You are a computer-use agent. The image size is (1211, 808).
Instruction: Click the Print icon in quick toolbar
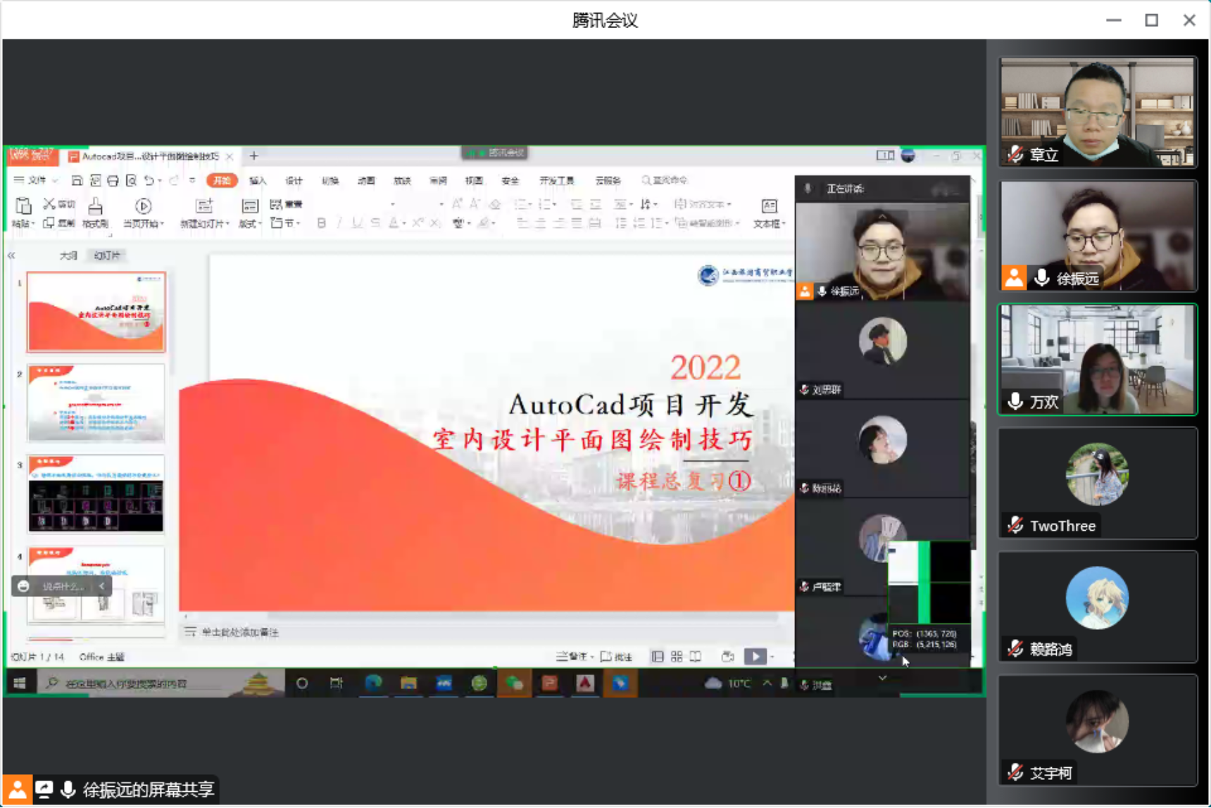(x=113, y=181)
